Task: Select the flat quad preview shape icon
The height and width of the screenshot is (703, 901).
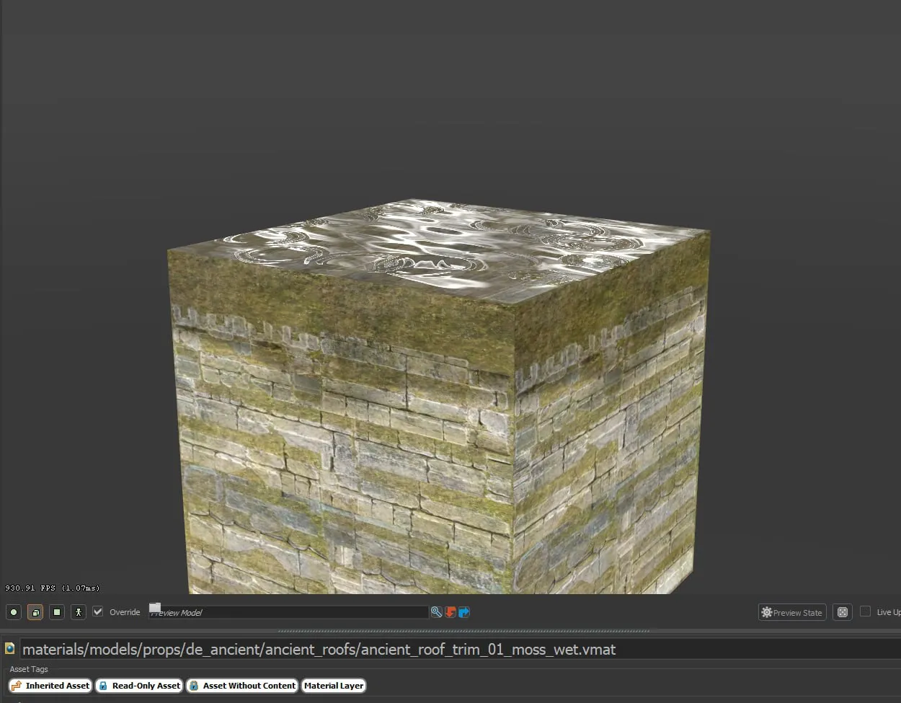Action: 57,612
